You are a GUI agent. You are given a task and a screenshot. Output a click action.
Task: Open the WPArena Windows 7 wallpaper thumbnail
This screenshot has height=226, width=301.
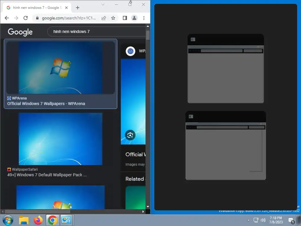[61, 68]
